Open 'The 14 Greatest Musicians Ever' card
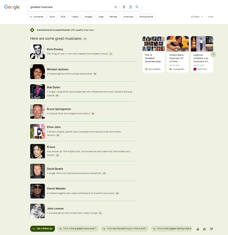Image resolution: width=228 pixels, height=235 pixels. coord(153,54)
